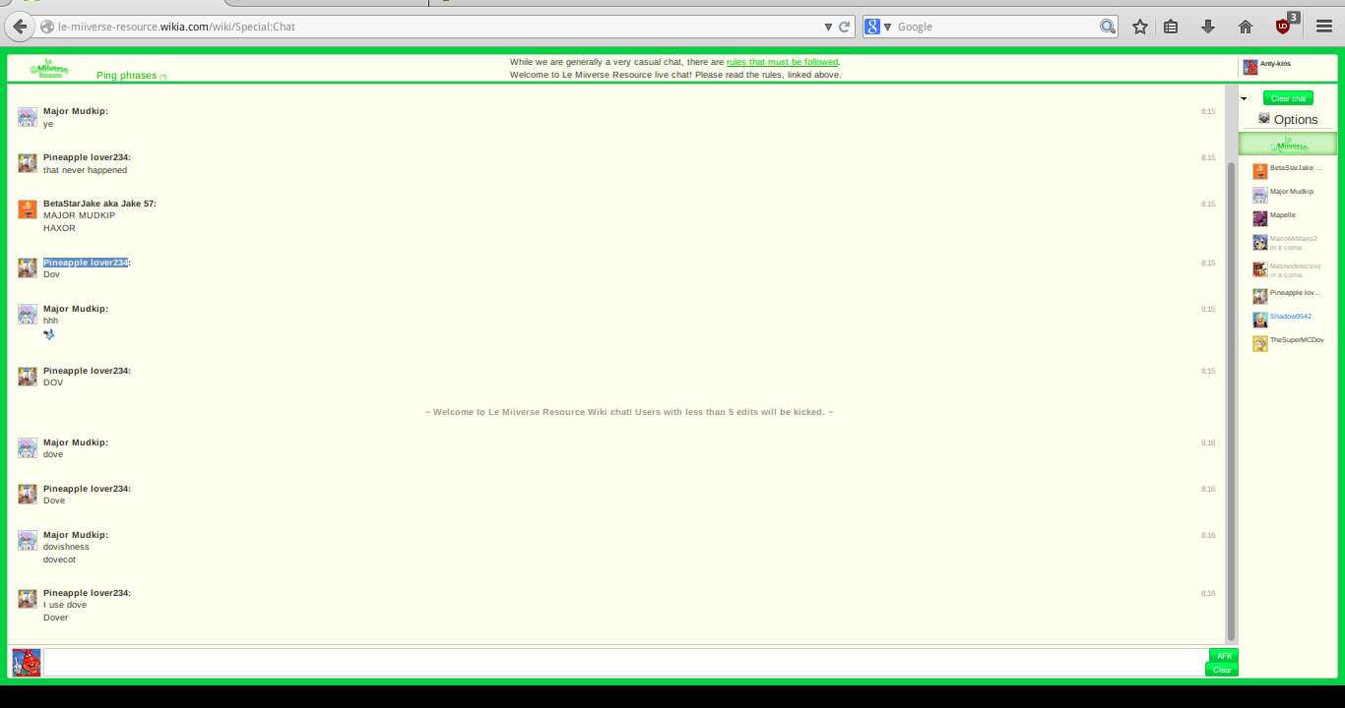Click the welcome notice about 5 edits
Screen dimensions: 1345x708
point(629,412)
